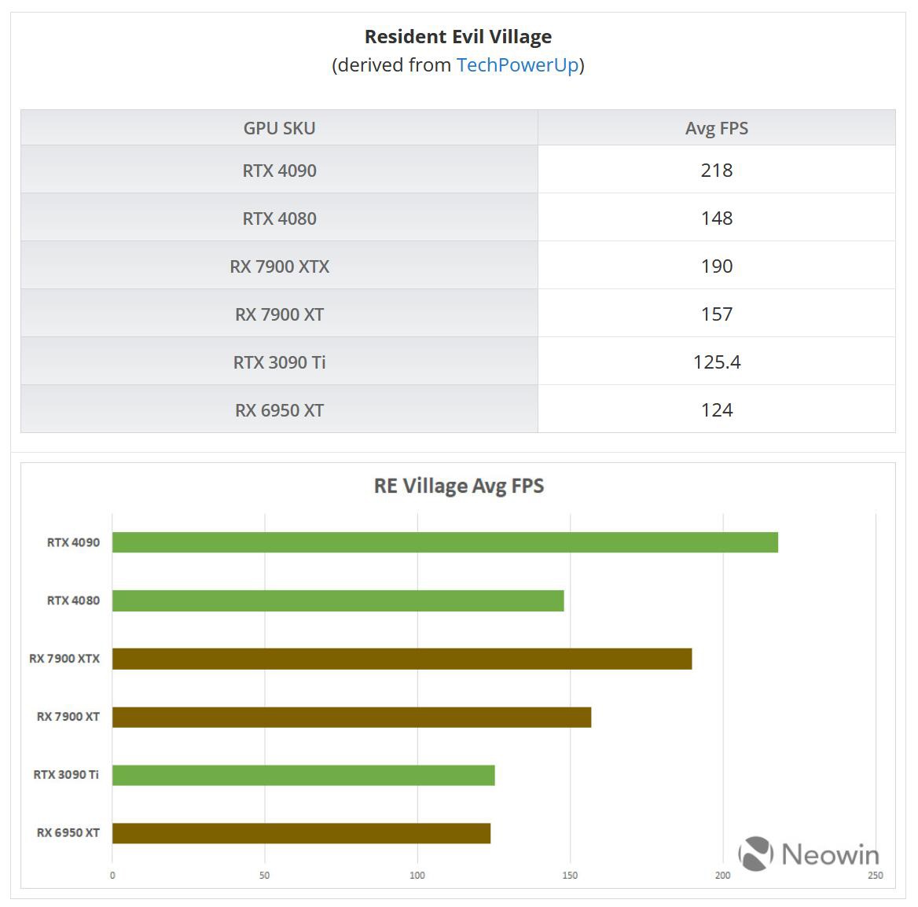Click the 125.4 FPS value cell
The height and width of the screenshot is (907, 918).
(x=717, y=362)
